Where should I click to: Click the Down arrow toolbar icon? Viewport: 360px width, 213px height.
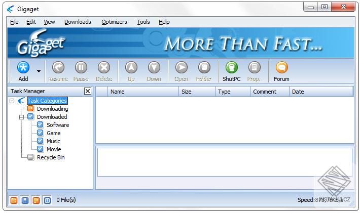click(x=154, y=68)
